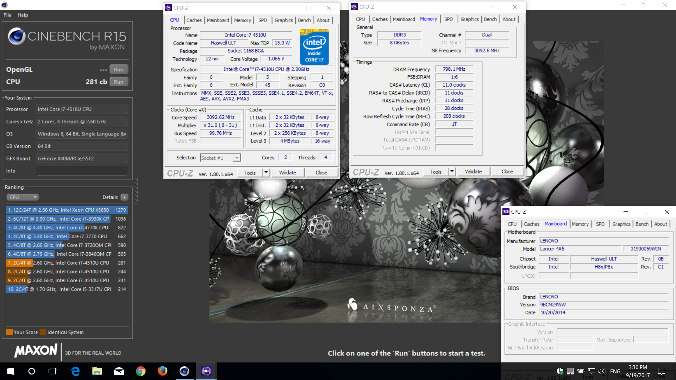Expand ranking Details arrow button
The width and height of the screenshot is (676, 380).
point(125,197)
